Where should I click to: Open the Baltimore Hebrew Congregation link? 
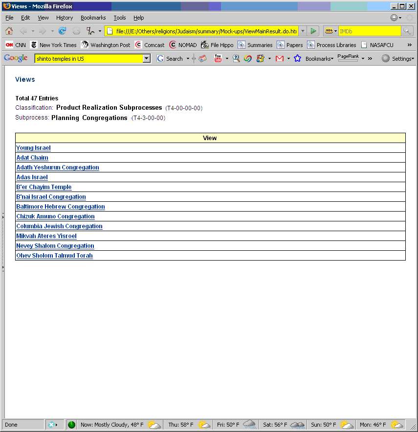[61, 207]
